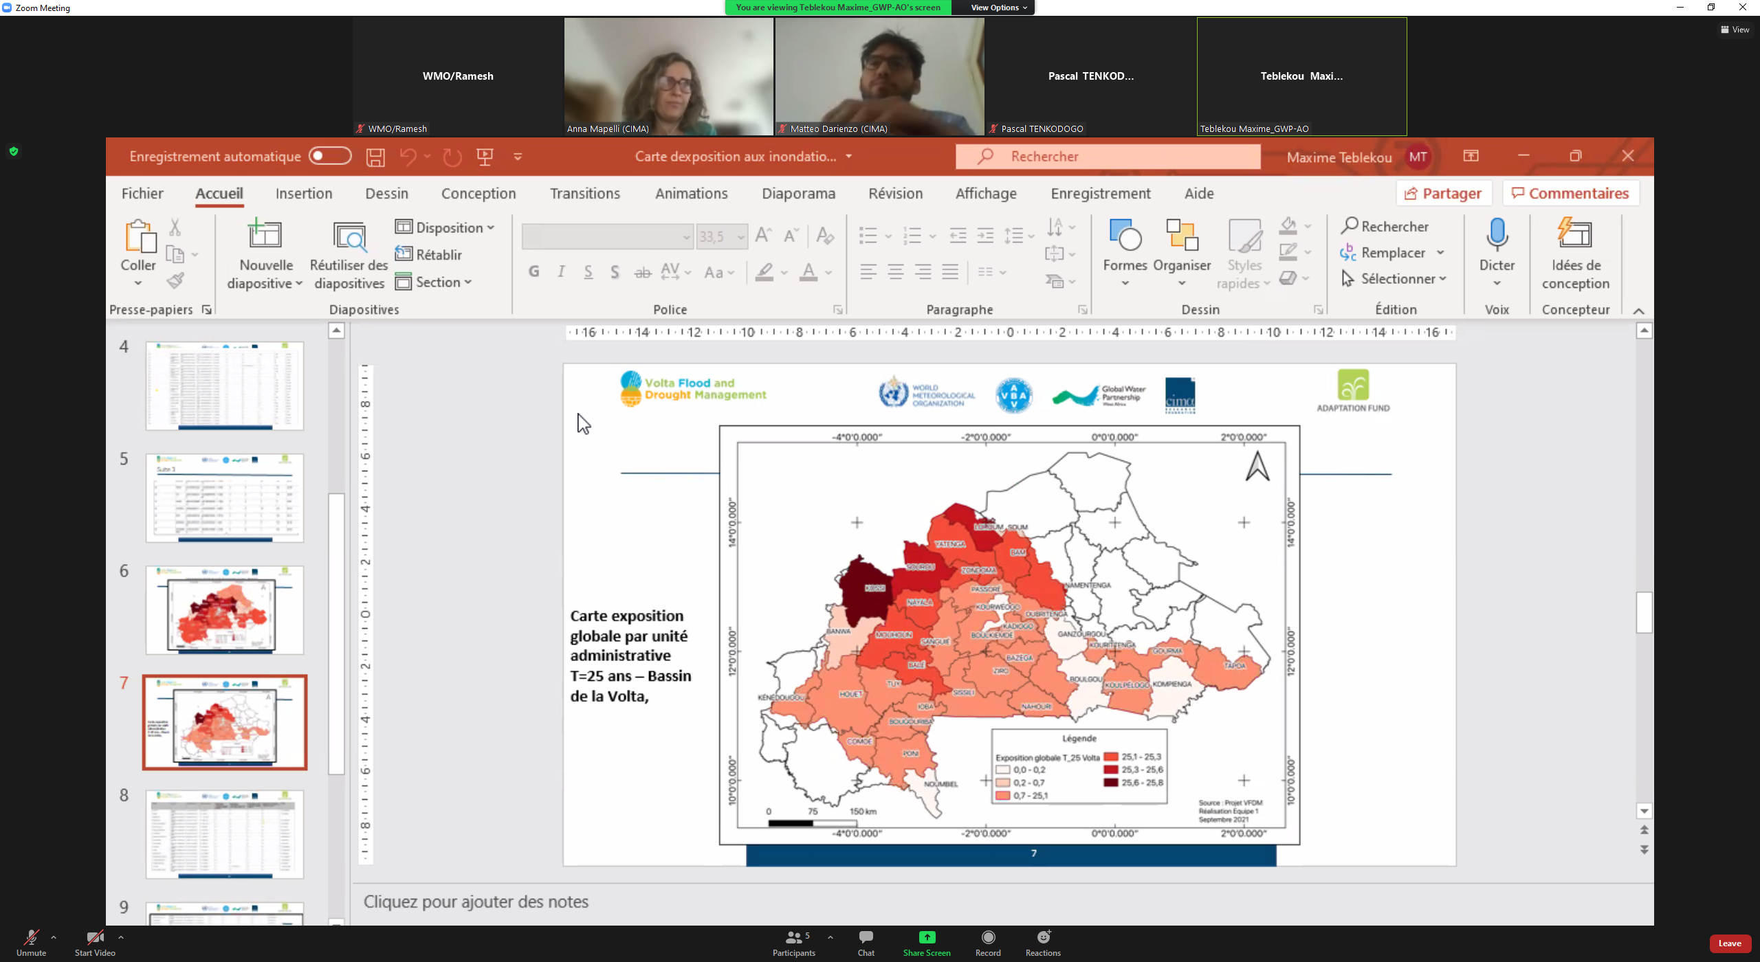This screenshot has width=1760, height=962.
Task: Click the Nouvelle diapositive icon
Action: tap(265, 234)
